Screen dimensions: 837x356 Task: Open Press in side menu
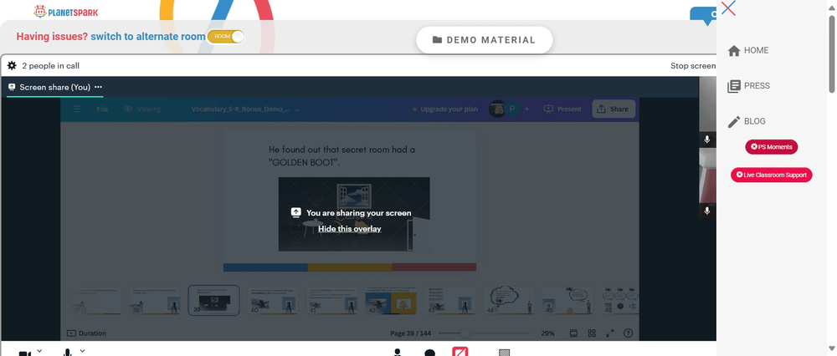749,86
